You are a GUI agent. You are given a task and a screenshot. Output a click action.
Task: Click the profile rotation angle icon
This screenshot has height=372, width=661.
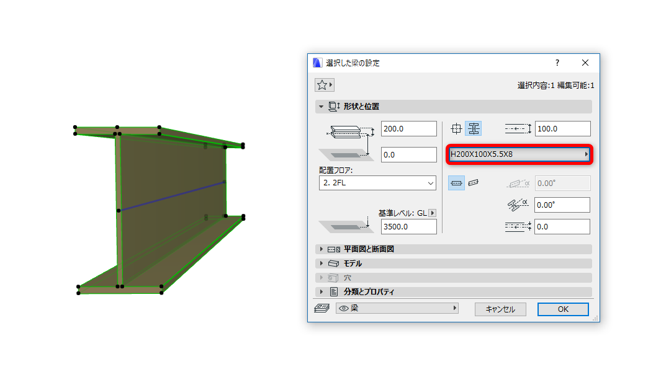point(518,205)
